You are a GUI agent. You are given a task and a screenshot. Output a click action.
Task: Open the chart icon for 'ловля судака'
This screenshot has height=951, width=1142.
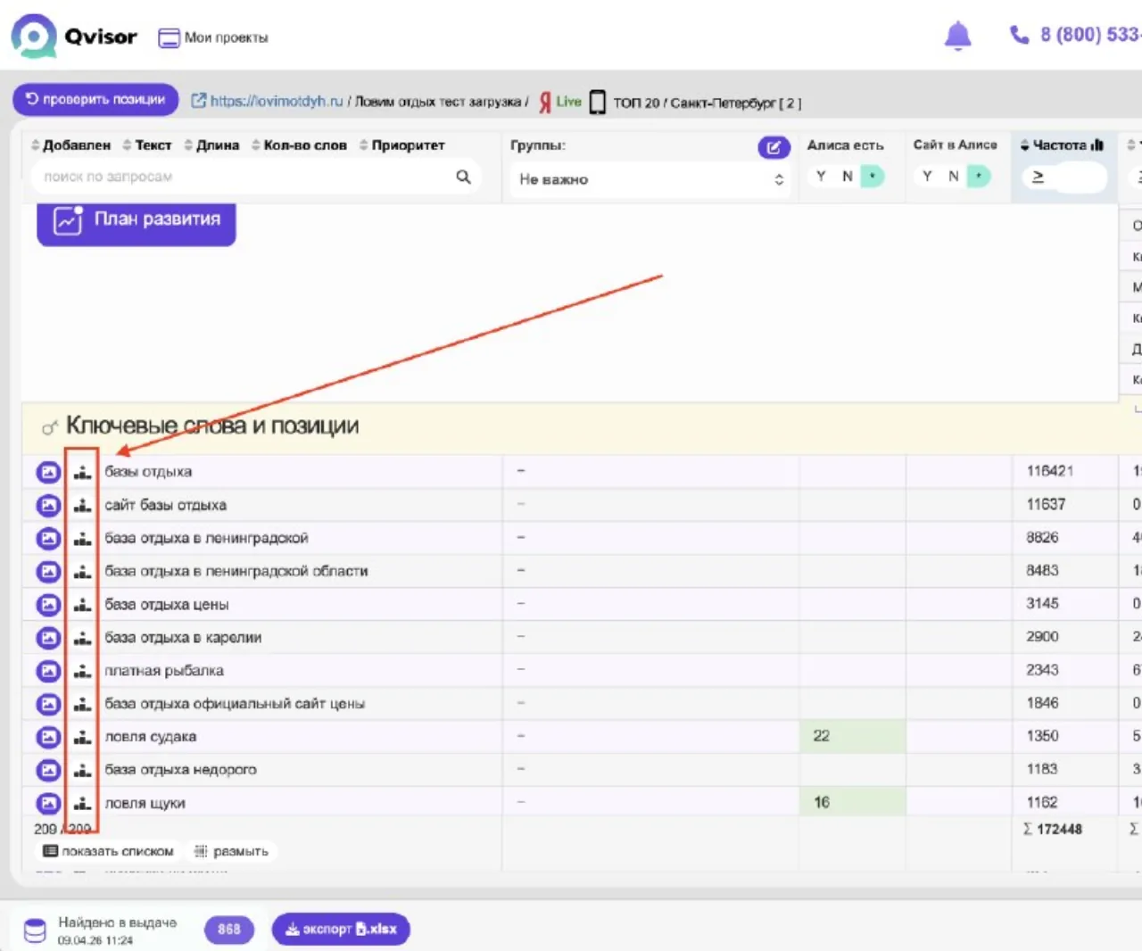[x=82, y=737]
